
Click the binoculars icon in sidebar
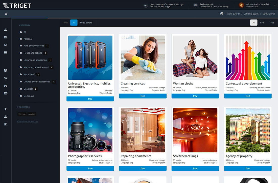[x=6, y=86]
